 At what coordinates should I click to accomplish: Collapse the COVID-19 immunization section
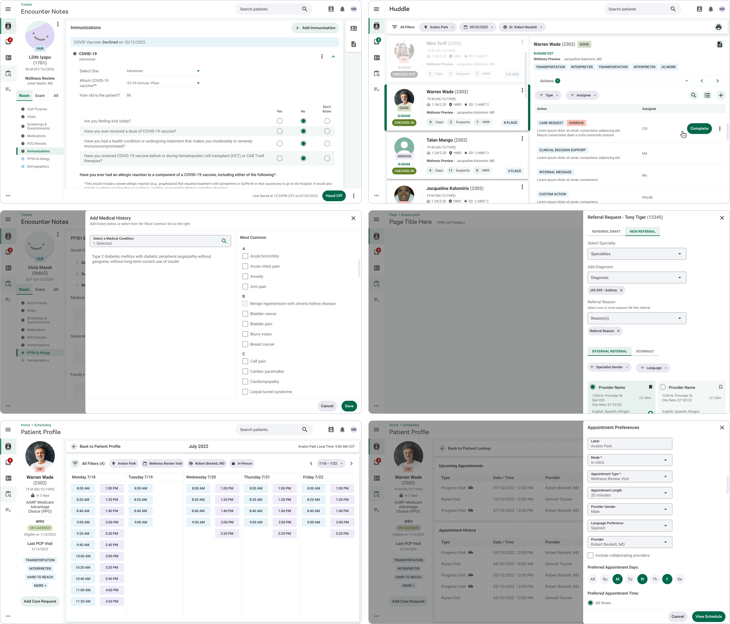click(x=333, y=57)
